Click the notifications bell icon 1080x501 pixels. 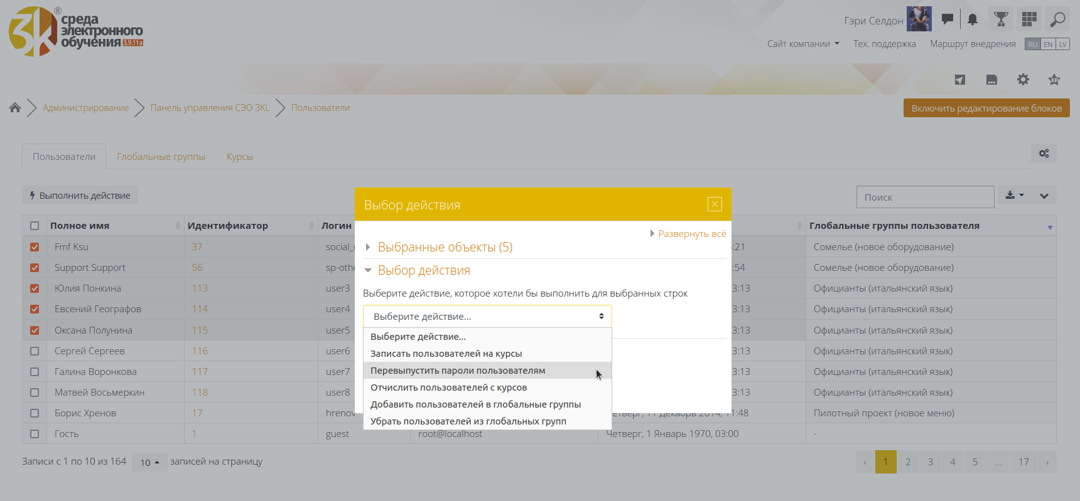click(973, 19)
